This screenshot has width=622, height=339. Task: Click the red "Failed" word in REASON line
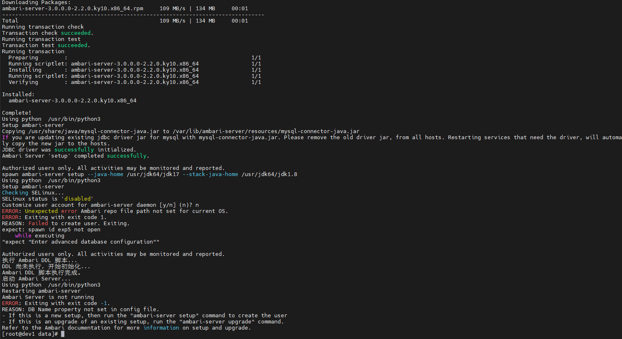[x=38, y=224]
